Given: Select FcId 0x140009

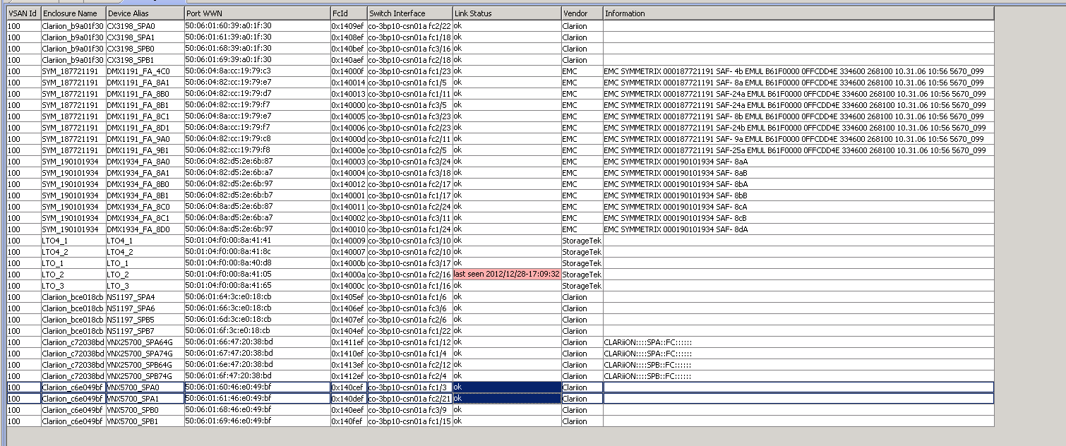Looking at the screenshot, I should tap(349, 241).
